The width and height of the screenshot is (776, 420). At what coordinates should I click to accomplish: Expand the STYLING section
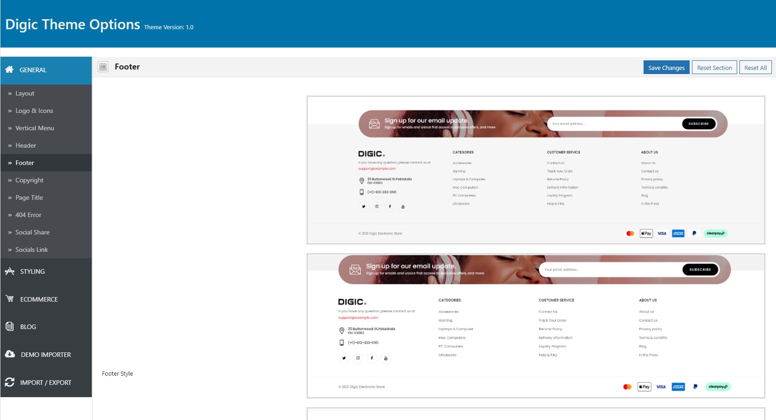coord(46,271)
